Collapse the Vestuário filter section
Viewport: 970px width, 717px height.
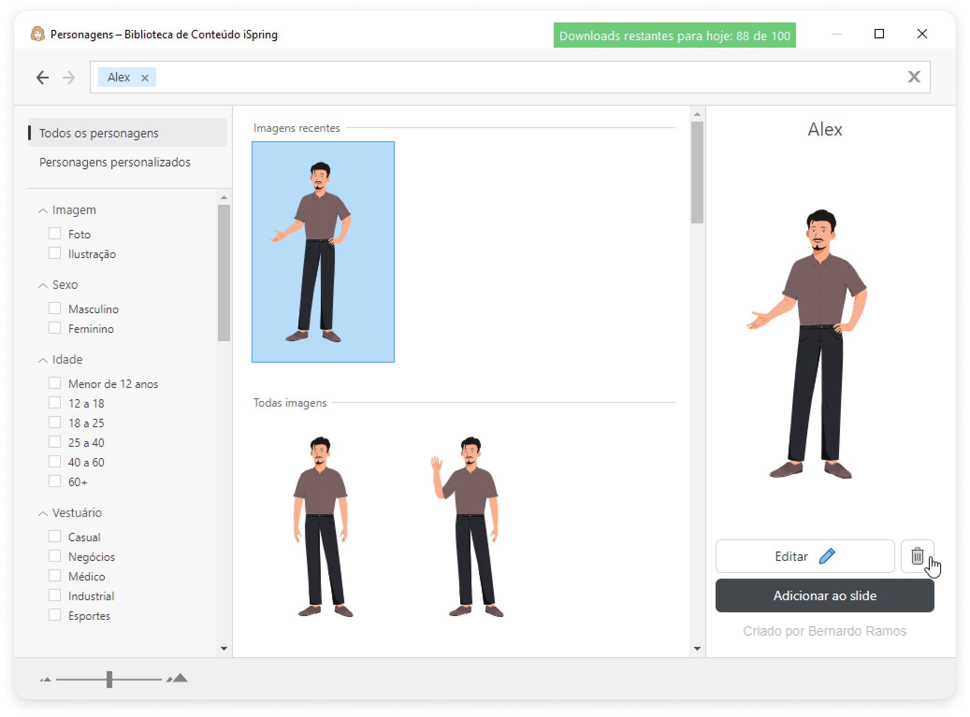point(43,513)
